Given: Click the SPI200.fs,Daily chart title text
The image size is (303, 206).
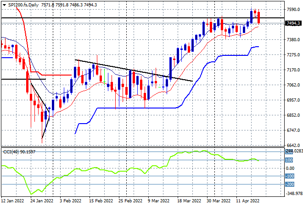Looking at the screenshot, I should click(23, 5).
